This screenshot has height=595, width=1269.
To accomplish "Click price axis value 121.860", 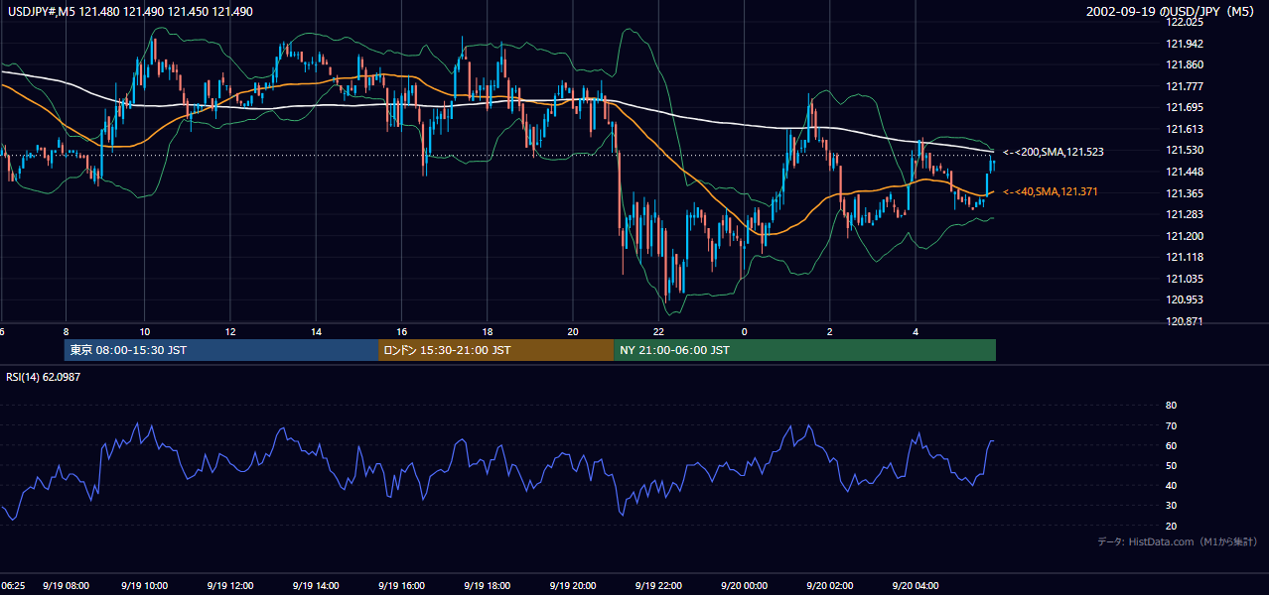I will [x=1184, y=64].
